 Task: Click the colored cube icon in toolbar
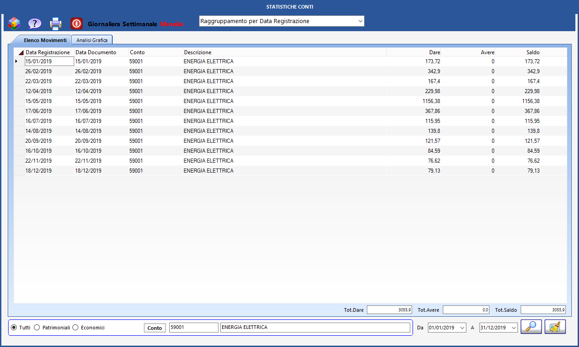14,23
